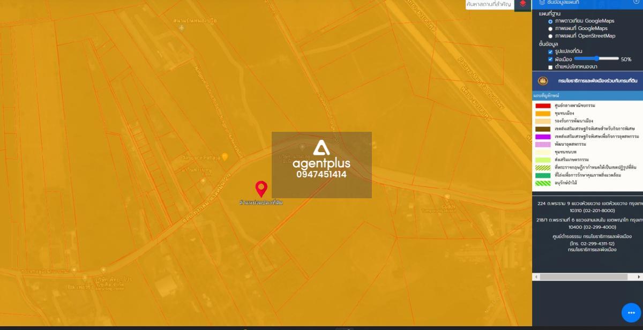Click the red commercial center legend swatch
This screenshot has width=643, height=330.
coord(543,106)
